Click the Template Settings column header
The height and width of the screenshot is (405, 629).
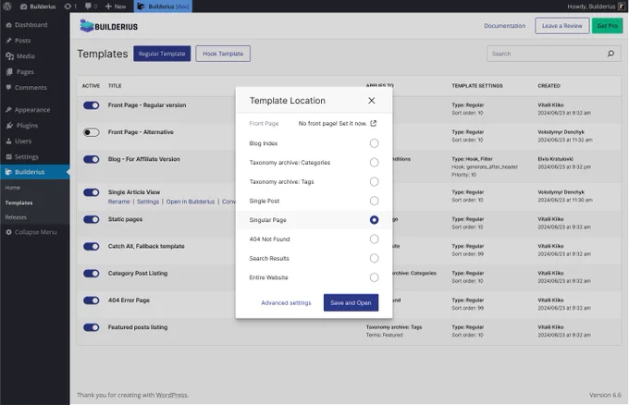(477, 86)
